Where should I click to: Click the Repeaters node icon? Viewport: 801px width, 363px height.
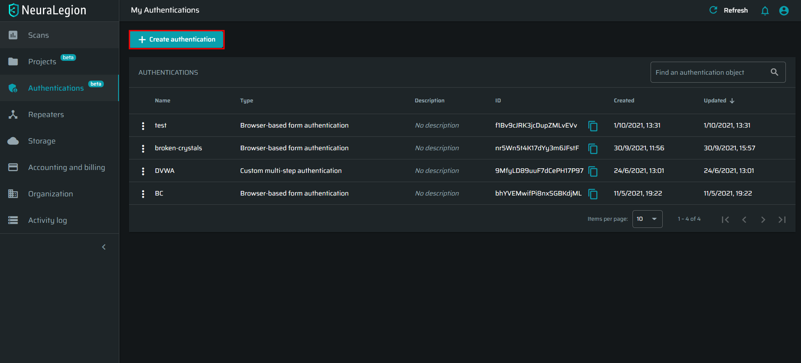13,114
